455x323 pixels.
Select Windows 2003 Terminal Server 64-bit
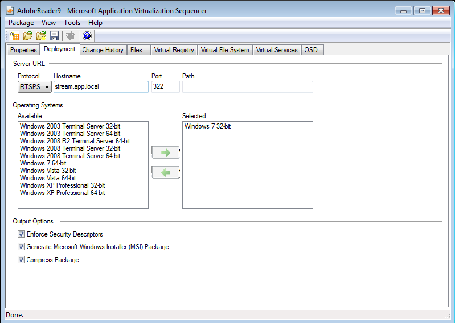click(70, 134)
